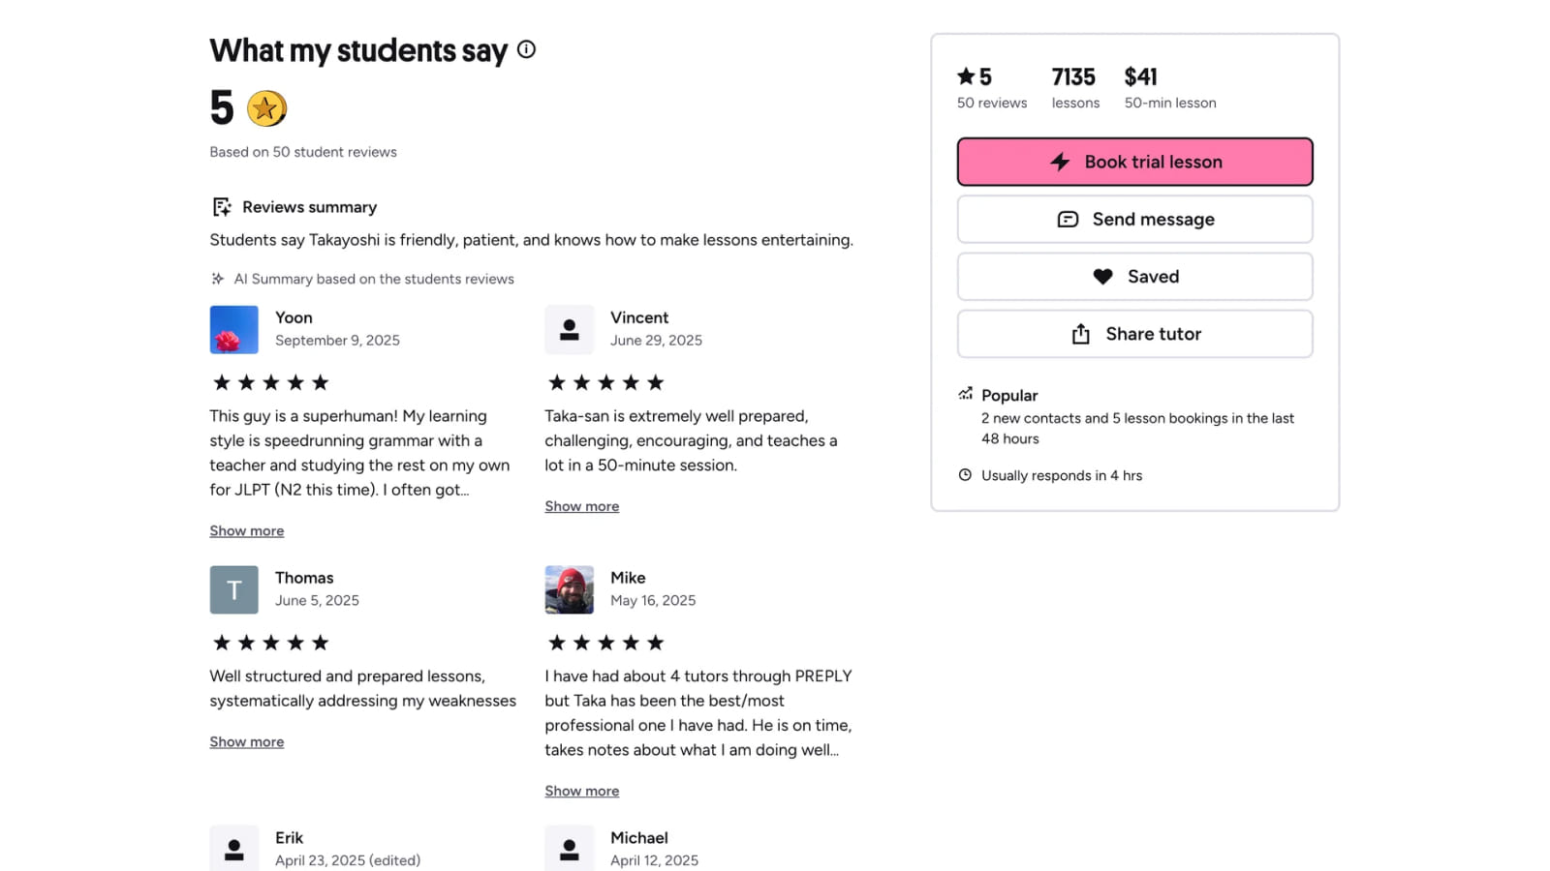
Task: Show more of Mike's review
Action: tap(581, 791)
